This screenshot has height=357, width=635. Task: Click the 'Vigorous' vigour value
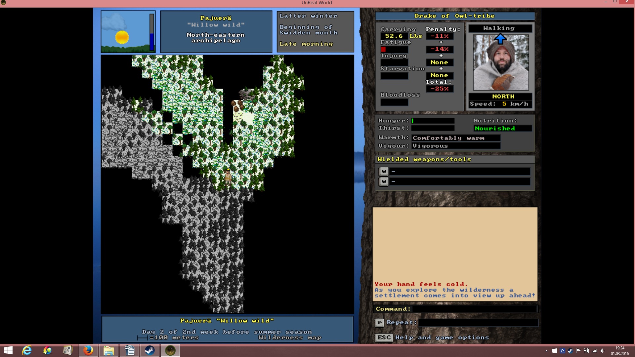click(430, 146)
